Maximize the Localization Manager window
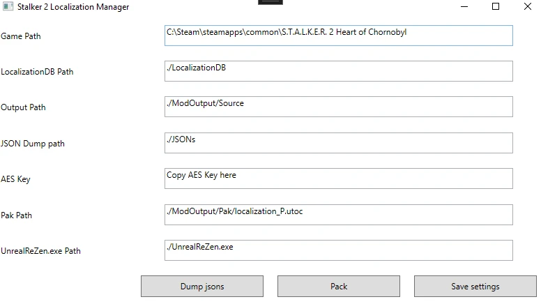The width and height of the screenshot is (541, 304). click(496, 6)
